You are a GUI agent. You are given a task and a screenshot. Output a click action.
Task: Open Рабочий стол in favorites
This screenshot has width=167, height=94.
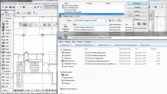(x=68, y=61)
